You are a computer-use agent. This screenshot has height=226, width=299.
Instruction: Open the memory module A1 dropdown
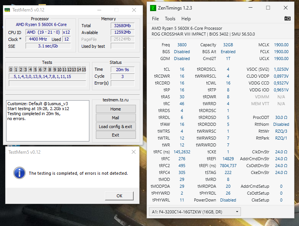[x=195, y=212]
